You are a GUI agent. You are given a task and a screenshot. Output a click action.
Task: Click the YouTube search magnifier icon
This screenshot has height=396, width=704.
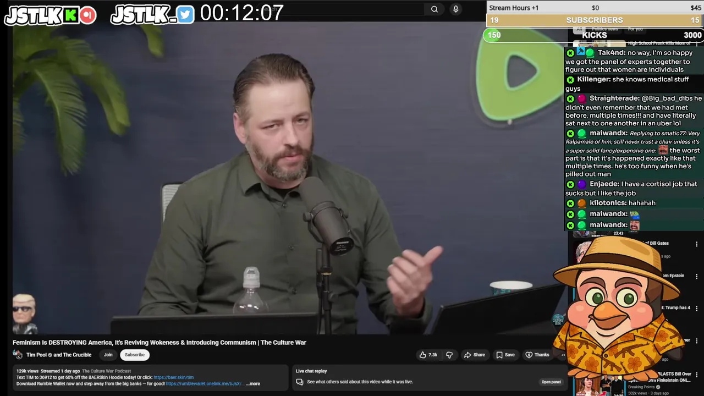(435, 9)
